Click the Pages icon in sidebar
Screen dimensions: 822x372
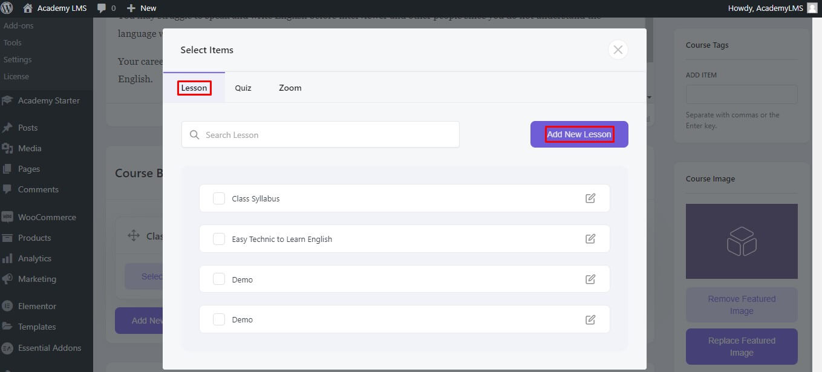(x=7, y=169)
